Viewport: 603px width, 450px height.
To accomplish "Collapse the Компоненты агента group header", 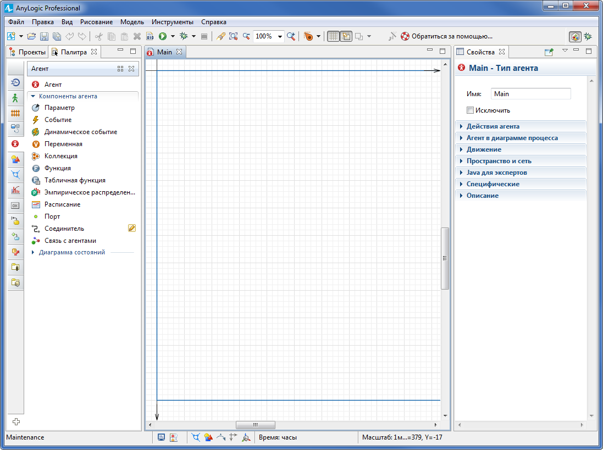I will [x=68, y=96].
